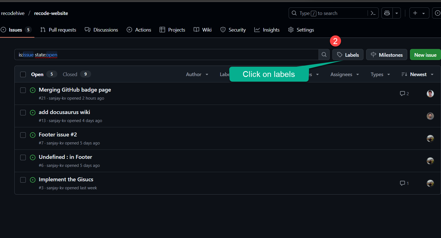Click assignee avatar on 'Footer issue #2'
The width and height of the screenshot is (441, 238).
click(x=430, y=138)
